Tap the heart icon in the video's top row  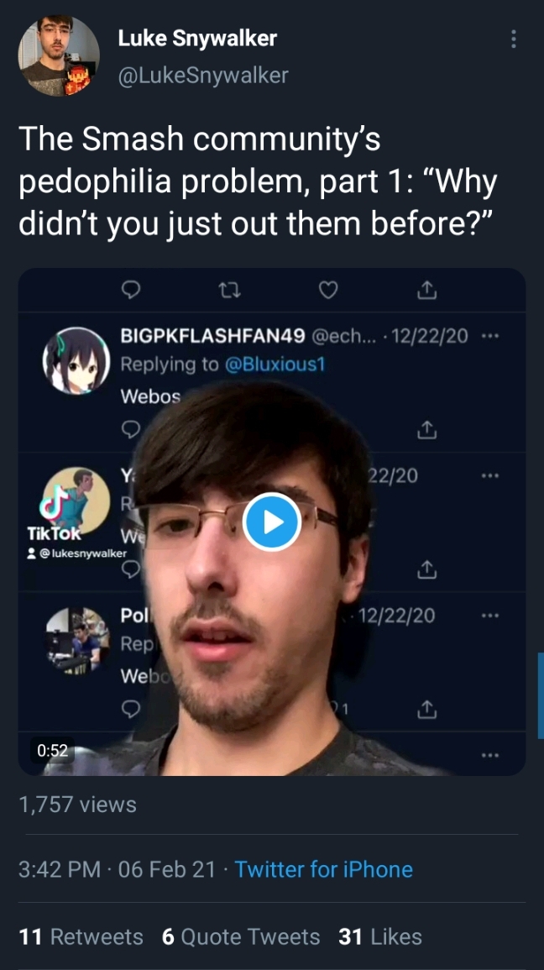[327, 290]
